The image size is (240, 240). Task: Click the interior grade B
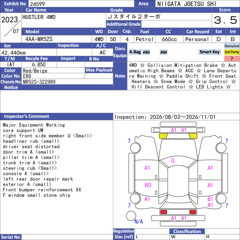233,39
